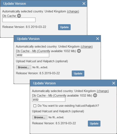The height and width of the screenshot is (134, 117).
Task: Open file browser in the bottom dialog
Action: pos(40,117)
